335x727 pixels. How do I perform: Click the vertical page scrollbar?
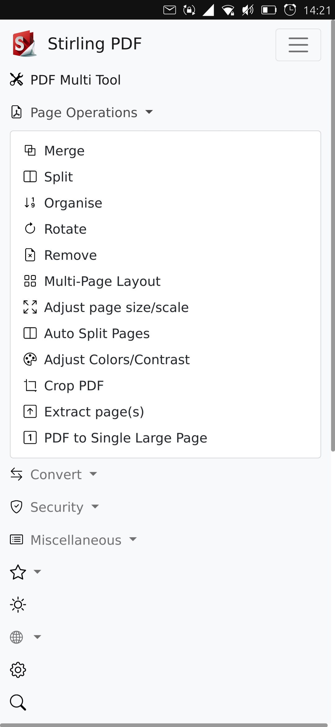point(333,235)
